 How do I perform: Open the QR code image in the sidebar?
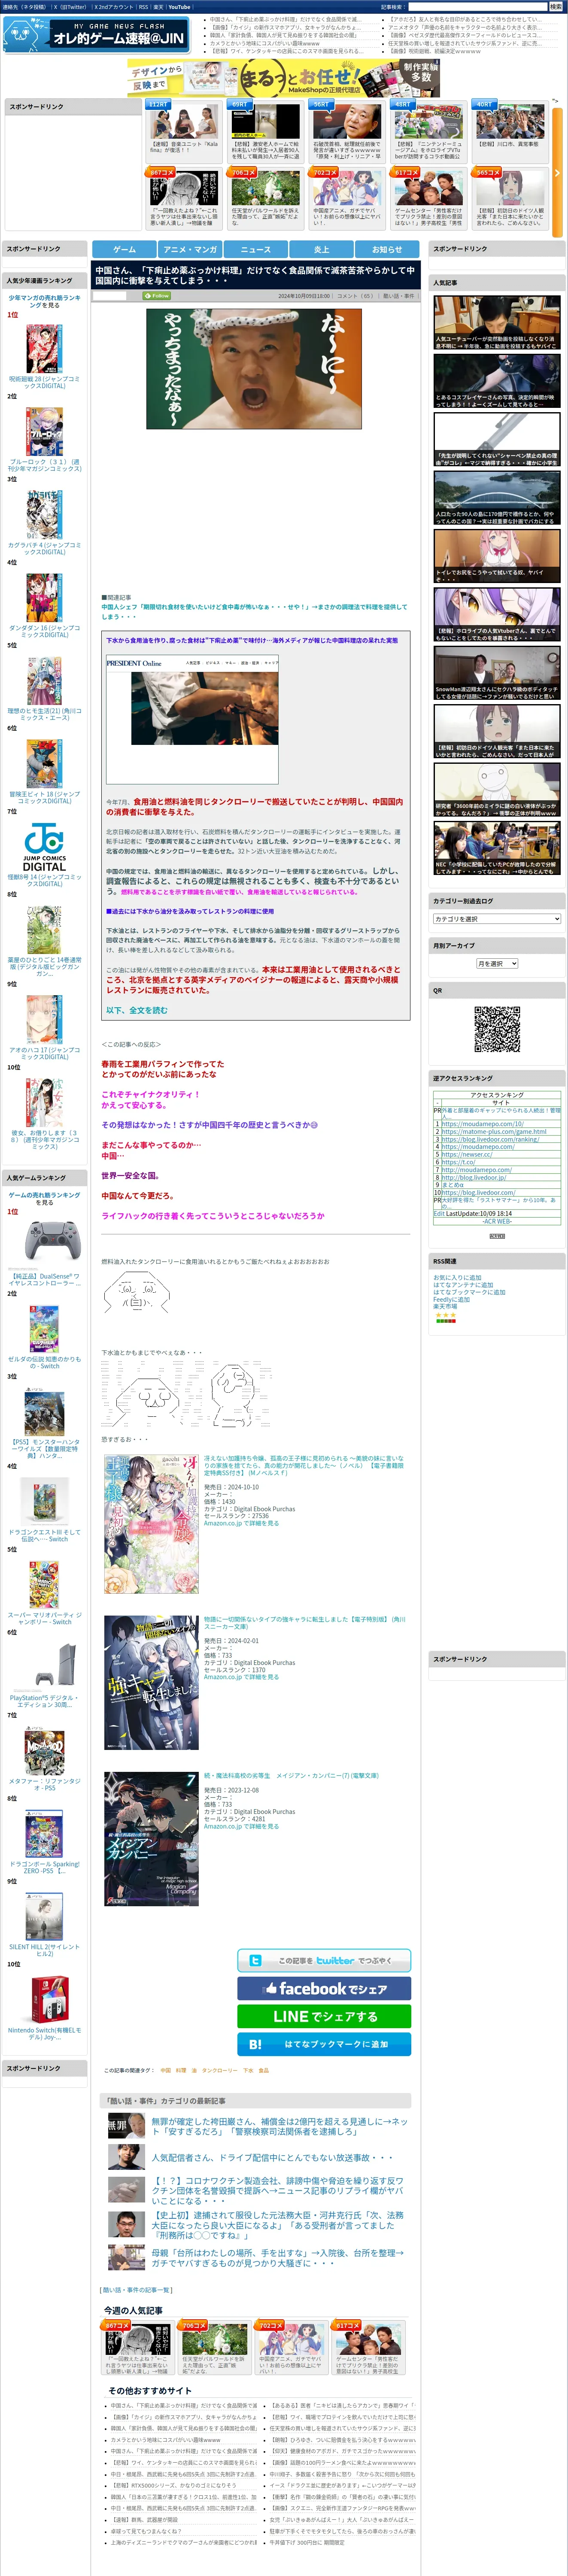click(x=497, y=1029)
